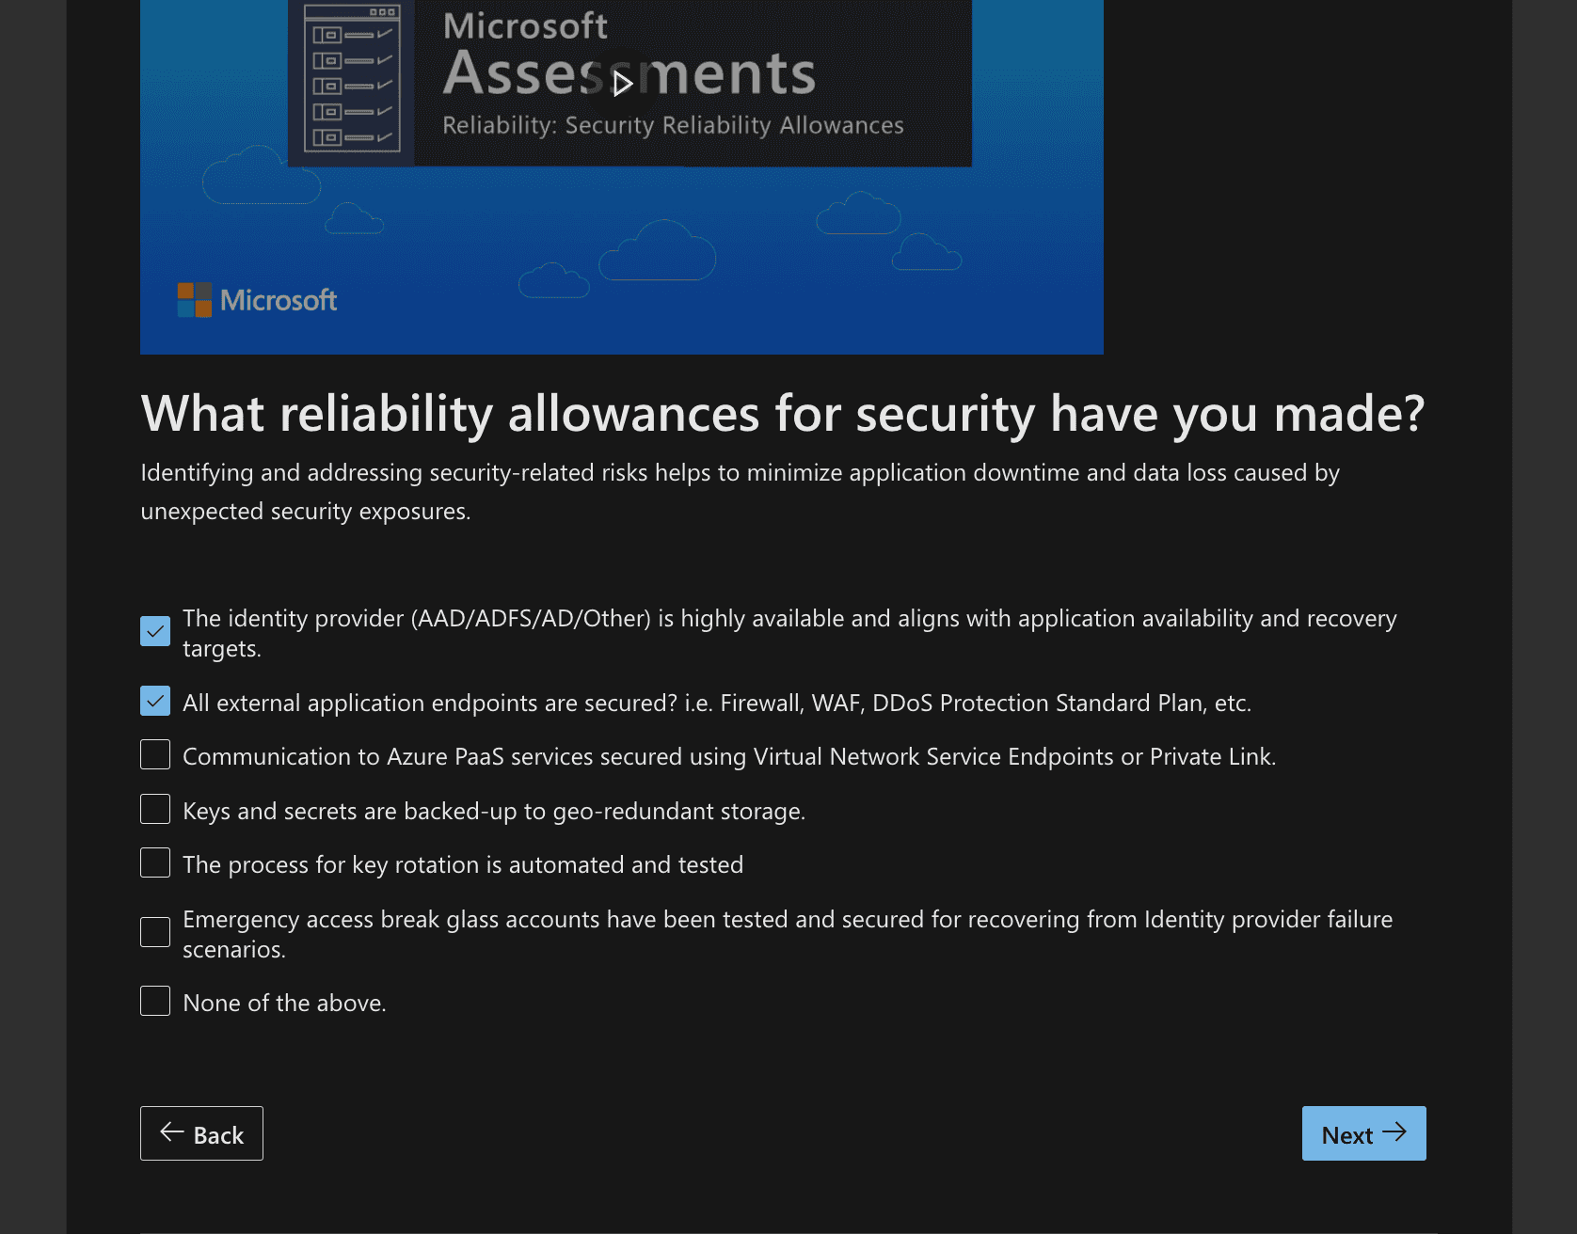Image resolution: width=1577 pixels, height=1234 pixels.
Task: Click the left arrow icon on Back
Action: pyautogui.click(x=172, y=1132)
